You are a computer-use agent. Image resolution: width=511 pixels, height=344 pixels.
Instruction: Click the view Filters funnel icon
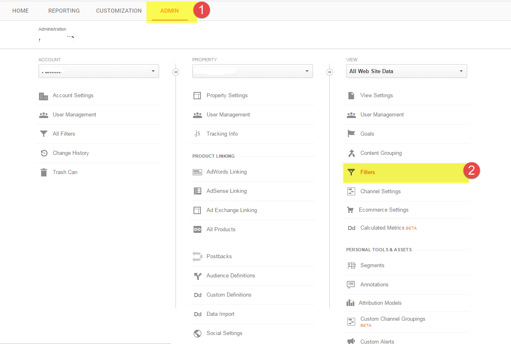(351, 172)
